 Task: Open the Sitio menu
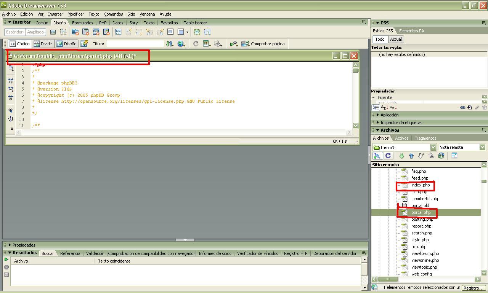tap(131, 14)
